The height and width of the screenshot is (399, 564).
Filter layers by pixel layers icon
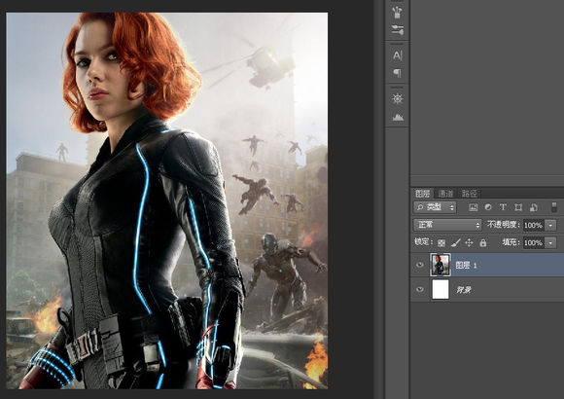(474, 207)
